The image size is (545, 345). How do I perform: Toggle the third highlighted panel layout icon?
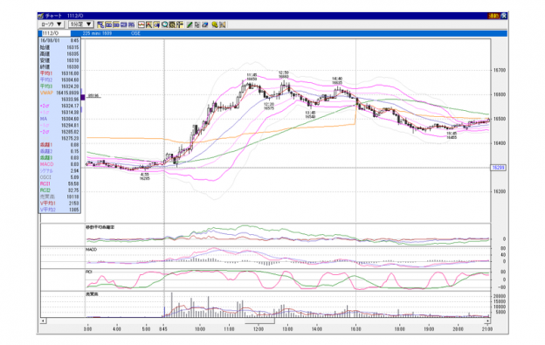[116, 24]
